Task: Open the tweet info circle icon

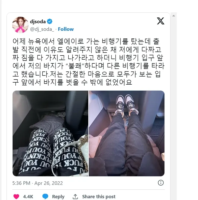Action: tap(161, 183)
